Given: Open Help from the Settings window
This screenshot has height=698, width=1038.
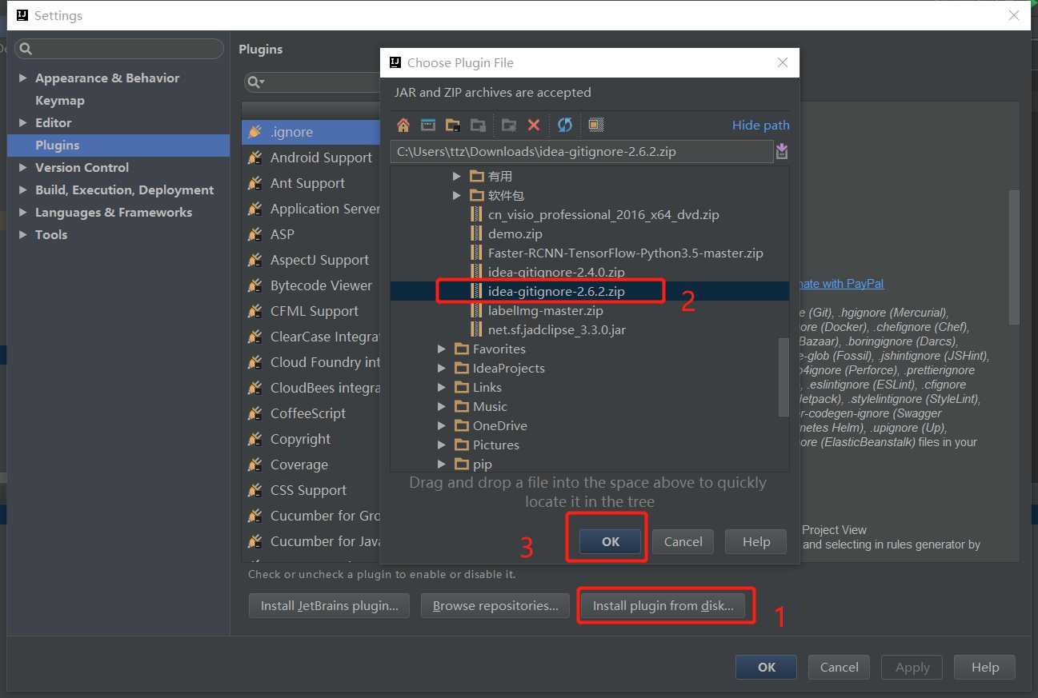Looking at the screenshot, I should pyautogui.click(x=985, y=667).
